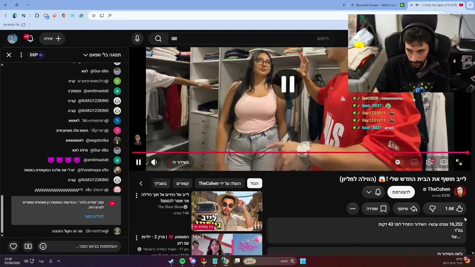The image size is (475, 267).
Task: Open the 'כל הסימניות' bookmarks folder
Action: point(14,24)
